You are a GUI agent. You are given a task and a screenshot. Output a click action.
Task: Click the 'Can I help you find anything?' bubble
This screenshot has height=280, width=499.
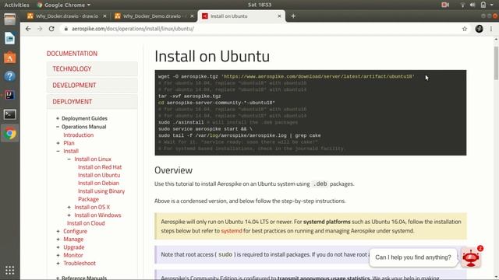[413, 257]
